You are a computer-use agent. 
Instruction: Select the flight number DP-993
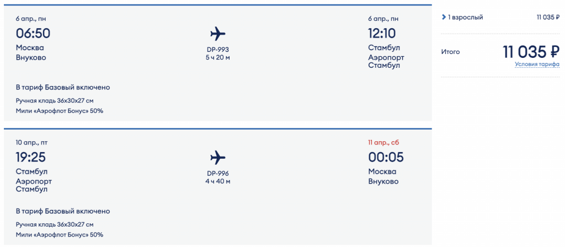218,50
